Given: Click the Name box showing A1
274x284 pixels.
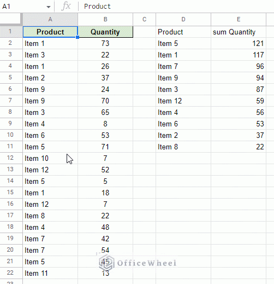Looking at the screenshot, I should click(26, 7).
